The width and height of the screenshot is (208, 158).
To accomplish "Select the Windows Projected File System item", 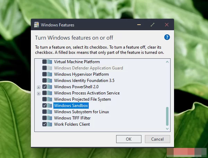I will coord(82,99).
